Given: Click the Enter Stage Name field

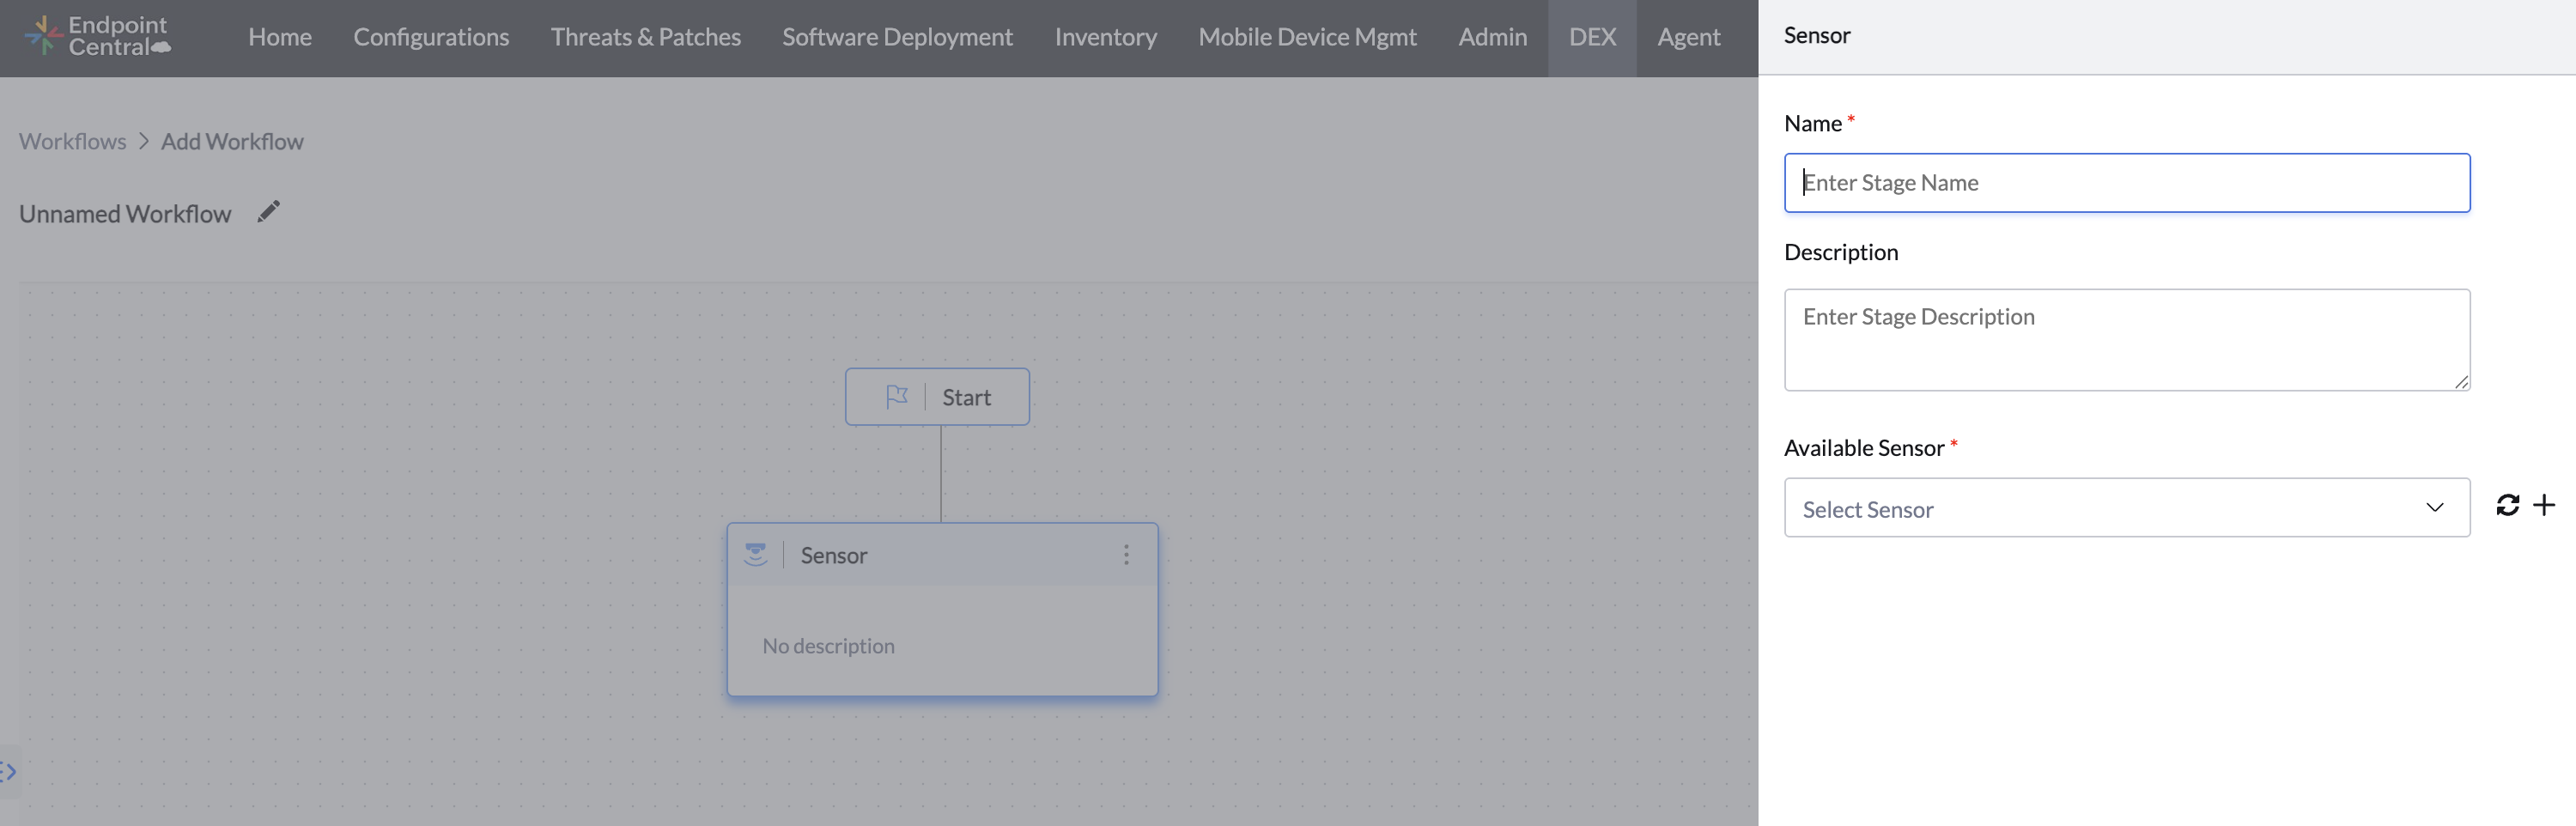Looking at the screenshot, I should point(2127,182).
